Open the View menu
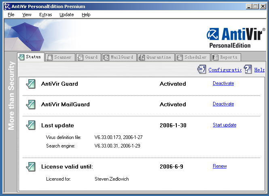269x196 pixels. (x=27, y=15)
